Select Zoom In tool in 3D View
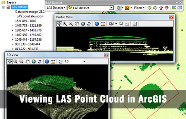186x119 pixels. point(16,62)
